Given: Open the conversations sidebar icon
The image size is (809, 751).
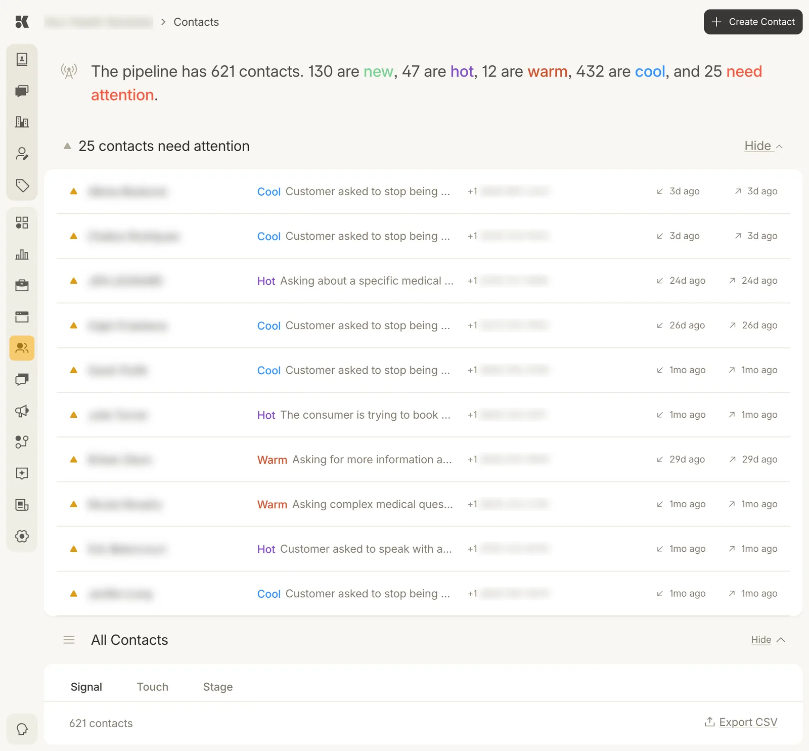Looking at the screenshot, I should [x=22, y=380].
